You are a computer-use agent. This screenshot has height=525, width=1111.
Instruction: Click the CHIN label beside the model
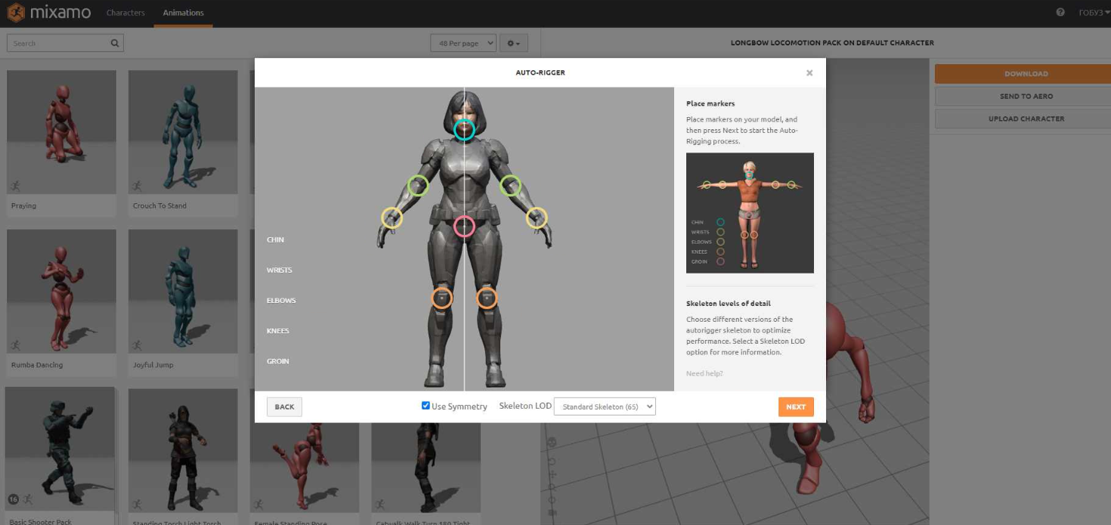(x=275, y=240)
